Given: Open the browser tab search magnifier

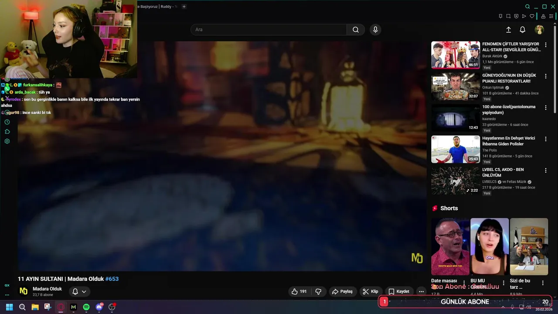Looking at the screenshot, I should point(527,7).
